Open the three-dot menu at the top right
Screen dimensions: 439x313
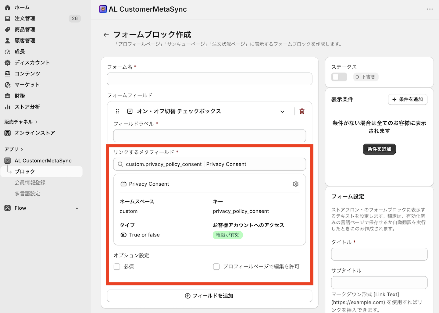[430, 9]
